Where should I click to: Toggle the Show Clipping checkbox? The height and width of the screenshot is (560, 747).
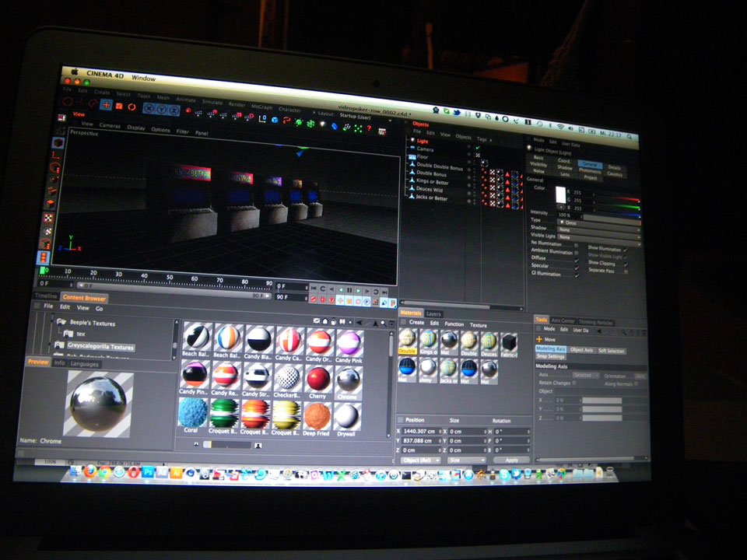click(x=626, y=264)
